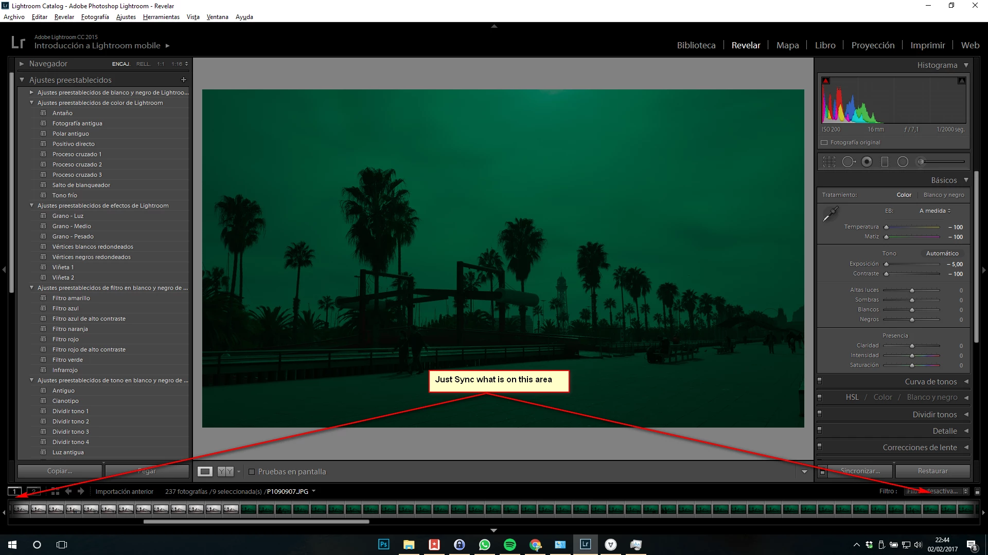Select the Graduated Filter tool

coord(885,162)
